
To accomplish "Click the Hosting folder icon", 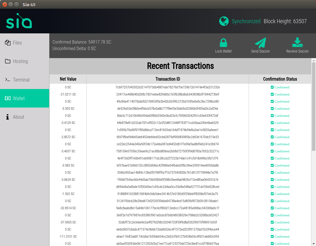I will (x=8, y=61).
